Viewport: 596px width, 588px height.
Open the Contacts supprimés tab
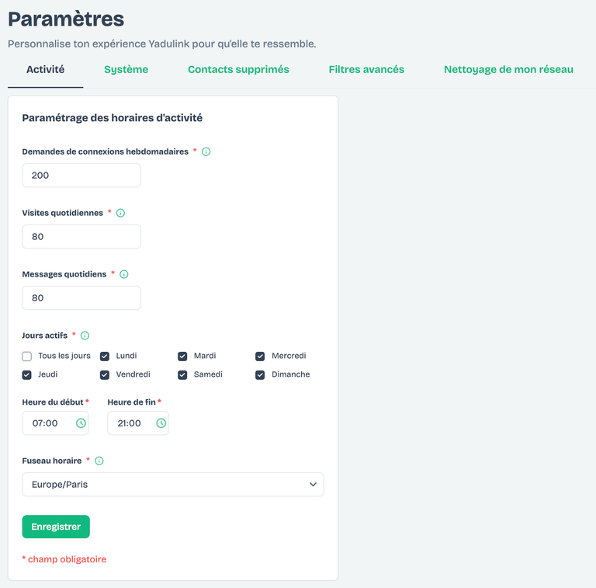point(238,69)
